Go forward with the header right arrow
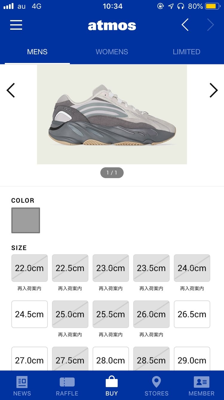Screen dimensions: 224x400 211,25
